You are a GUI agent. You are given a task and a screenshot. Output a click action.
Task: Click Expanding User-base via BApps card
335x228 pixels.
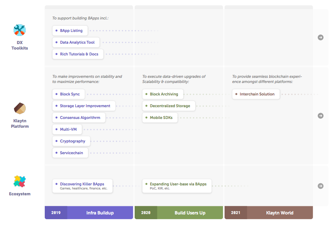click(x=177, y=186)
